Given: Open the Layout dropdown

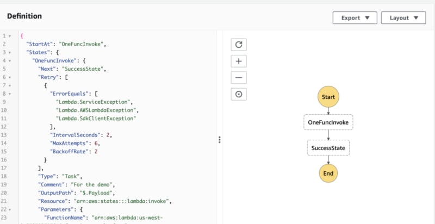Looking at the screenshot, I should coord(403,18).
